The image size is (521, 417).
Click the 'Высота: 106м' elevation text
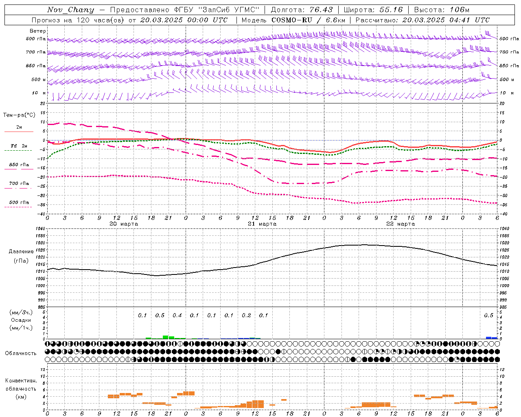point(442,10)
